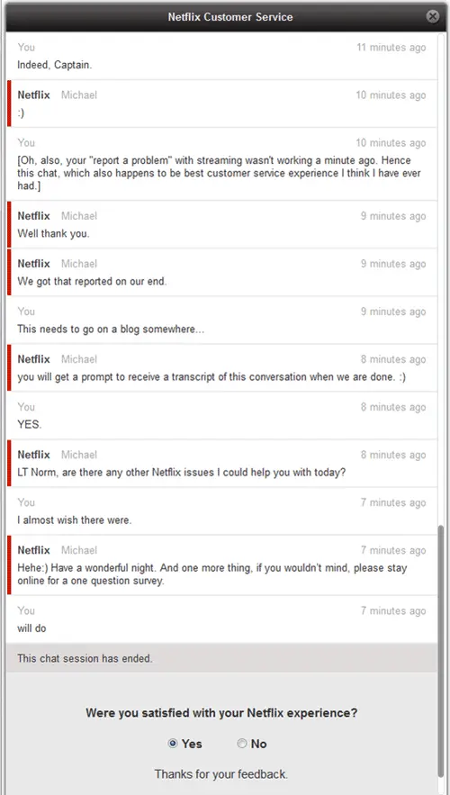450x795 pixels.
Task: Close the Netflix Customer Service window
Action: pos(432,17)
